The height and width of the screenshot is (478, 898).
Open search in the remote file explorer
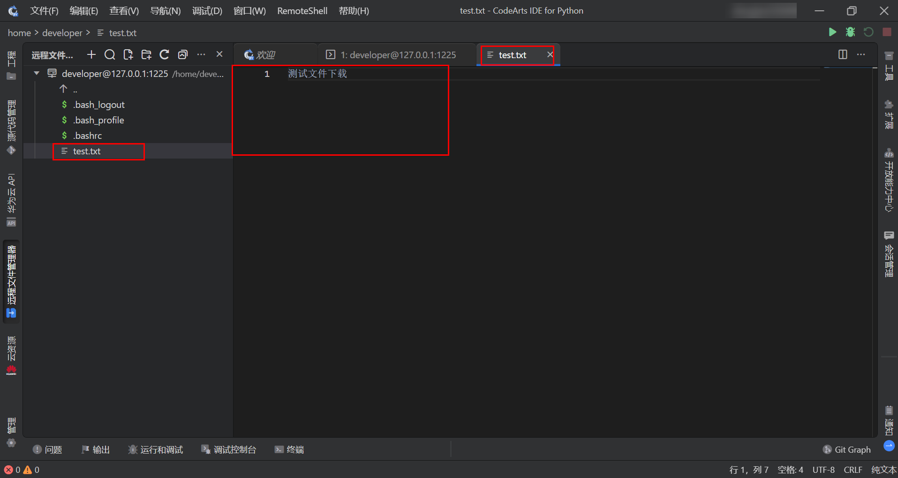pyautogui.click(x=109, y=54)
